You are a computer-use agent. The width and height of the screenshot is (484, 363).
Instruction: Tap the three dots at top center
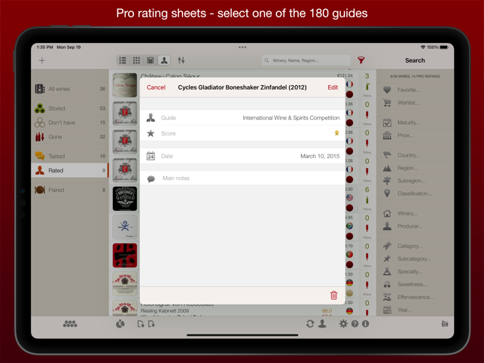pyautogui.click(x=242, y=47)
